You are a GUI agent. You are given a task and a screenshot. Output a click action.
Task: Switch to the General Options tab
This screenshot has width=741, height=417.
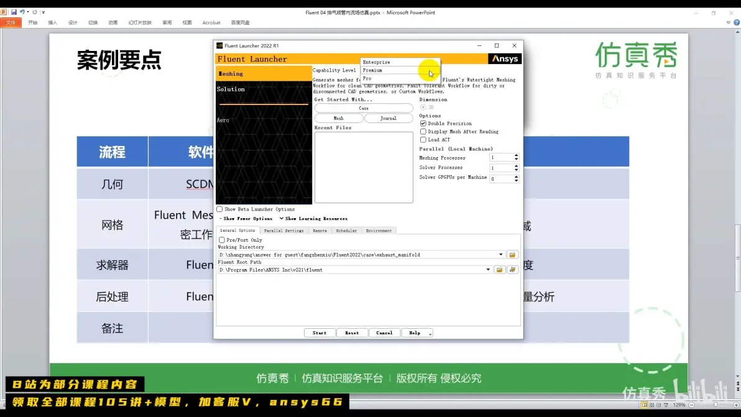(x=237, y=231)
